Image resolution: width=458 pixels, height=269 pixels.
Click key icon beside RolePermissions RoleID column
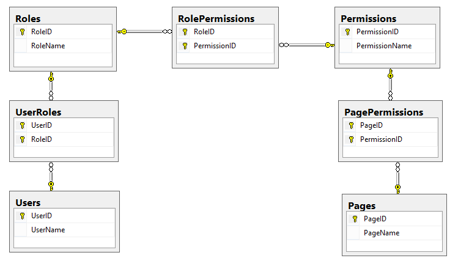tap(185, 31)
